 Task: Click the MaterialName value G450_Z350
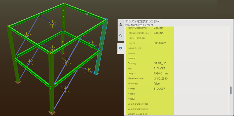[160, 78]
